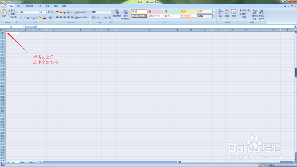Open 排序和筛选 sort and filter

pos(255,14)
